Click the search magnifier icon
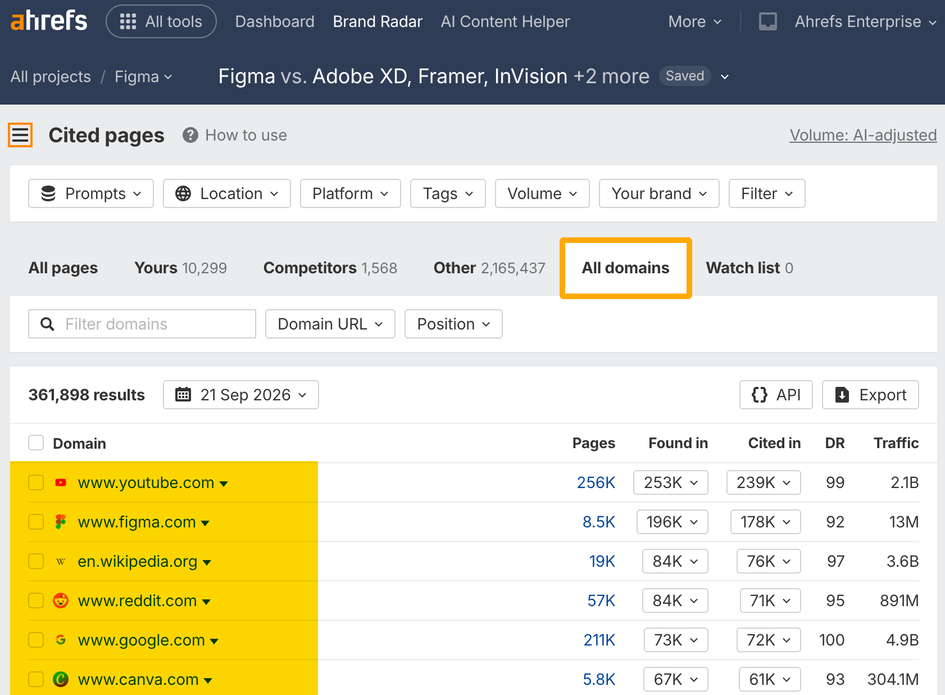945x695 pixels. (48, 324)
